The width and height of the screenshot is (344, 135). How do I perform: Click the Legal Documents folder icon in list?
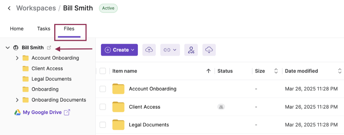pos(118,125)
